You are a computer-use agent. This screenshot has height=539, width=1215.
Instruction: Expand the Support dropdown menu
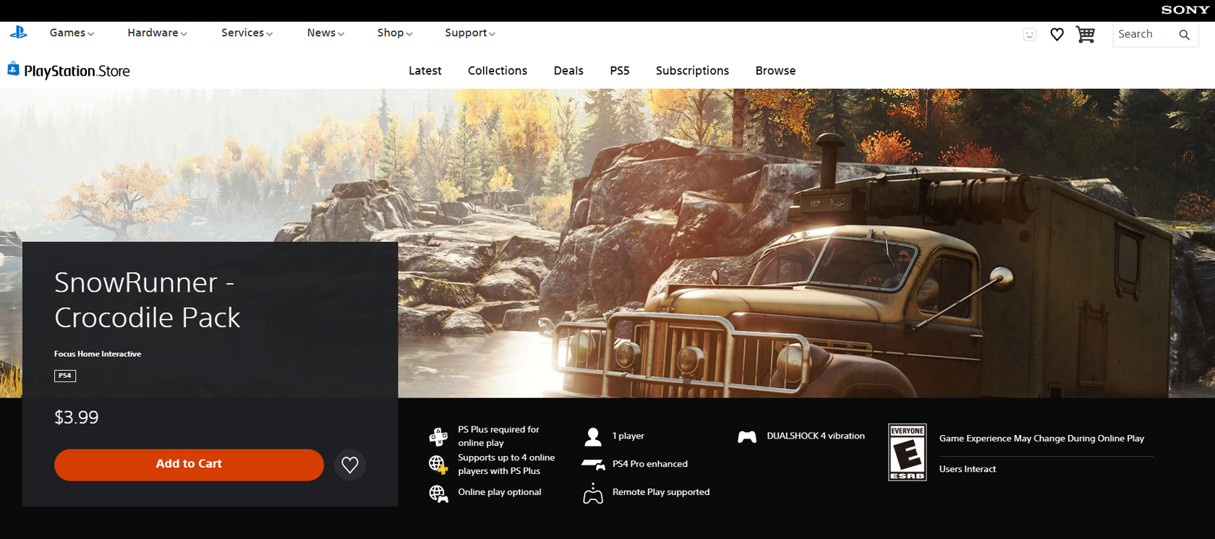click(470, 33)
